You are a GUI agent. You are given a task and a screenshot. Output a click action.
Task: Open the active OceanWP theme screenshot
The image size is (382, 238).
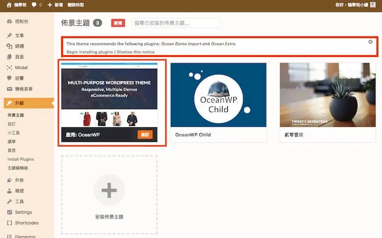pos(109,95)
